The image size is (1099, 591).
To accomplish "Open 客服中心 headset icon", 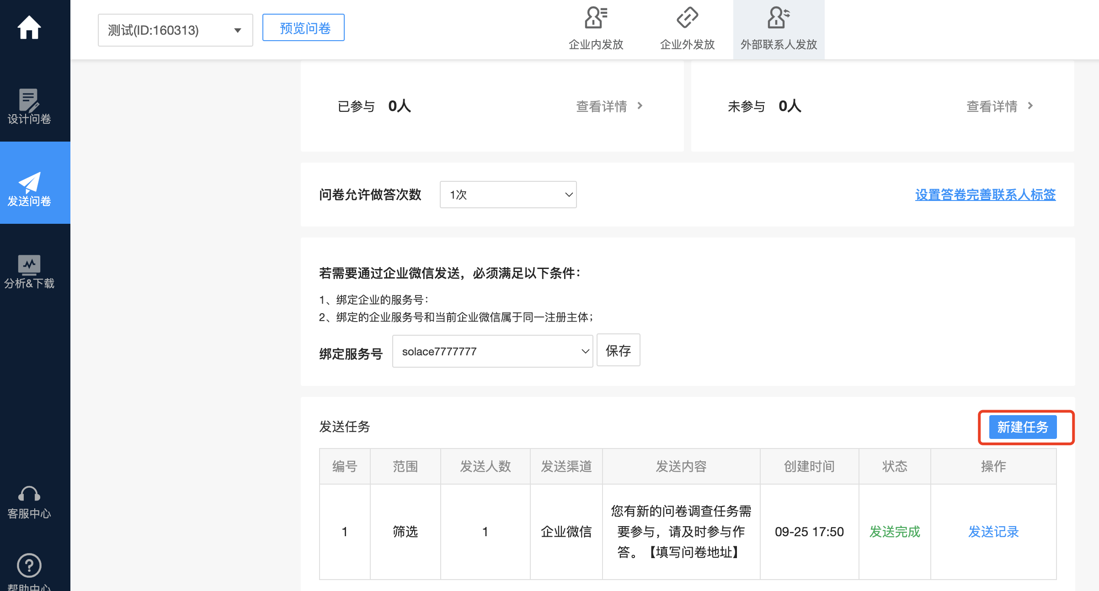I will [29, 494].
